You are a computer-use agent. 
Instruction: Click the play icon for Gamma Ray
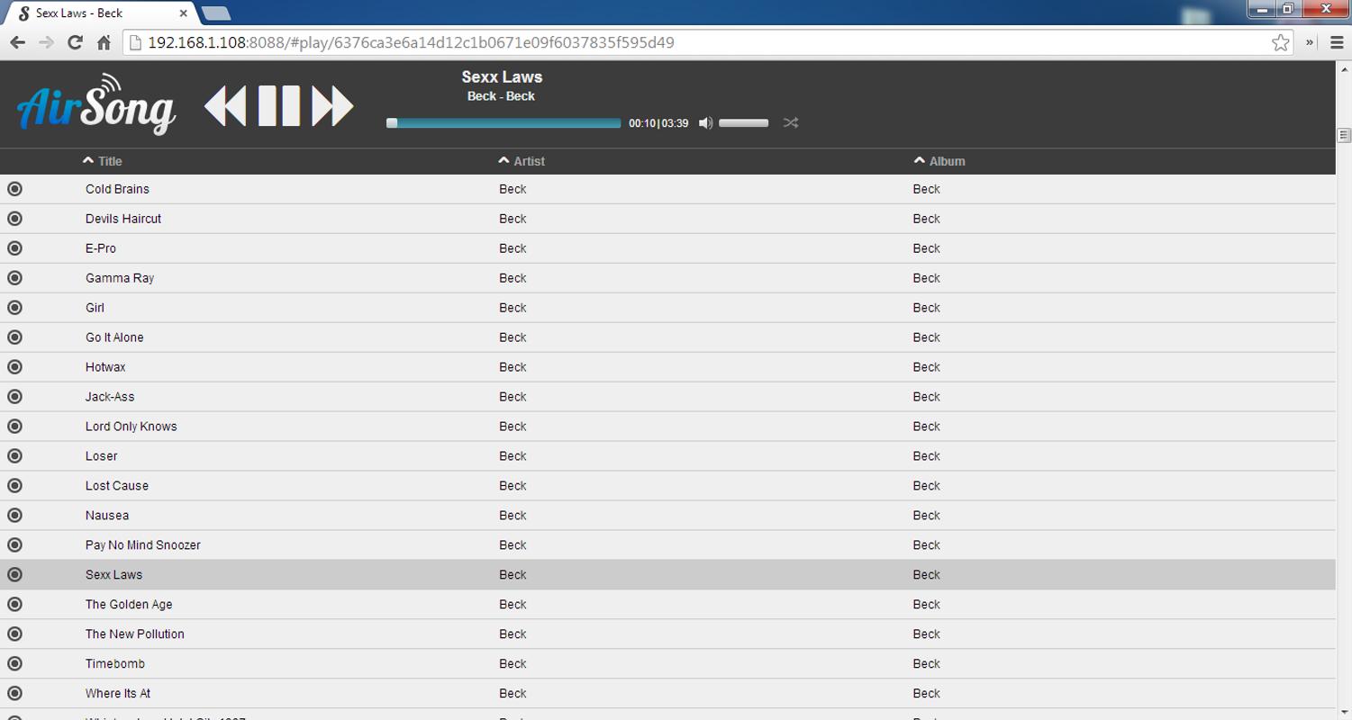click(14, 278)
